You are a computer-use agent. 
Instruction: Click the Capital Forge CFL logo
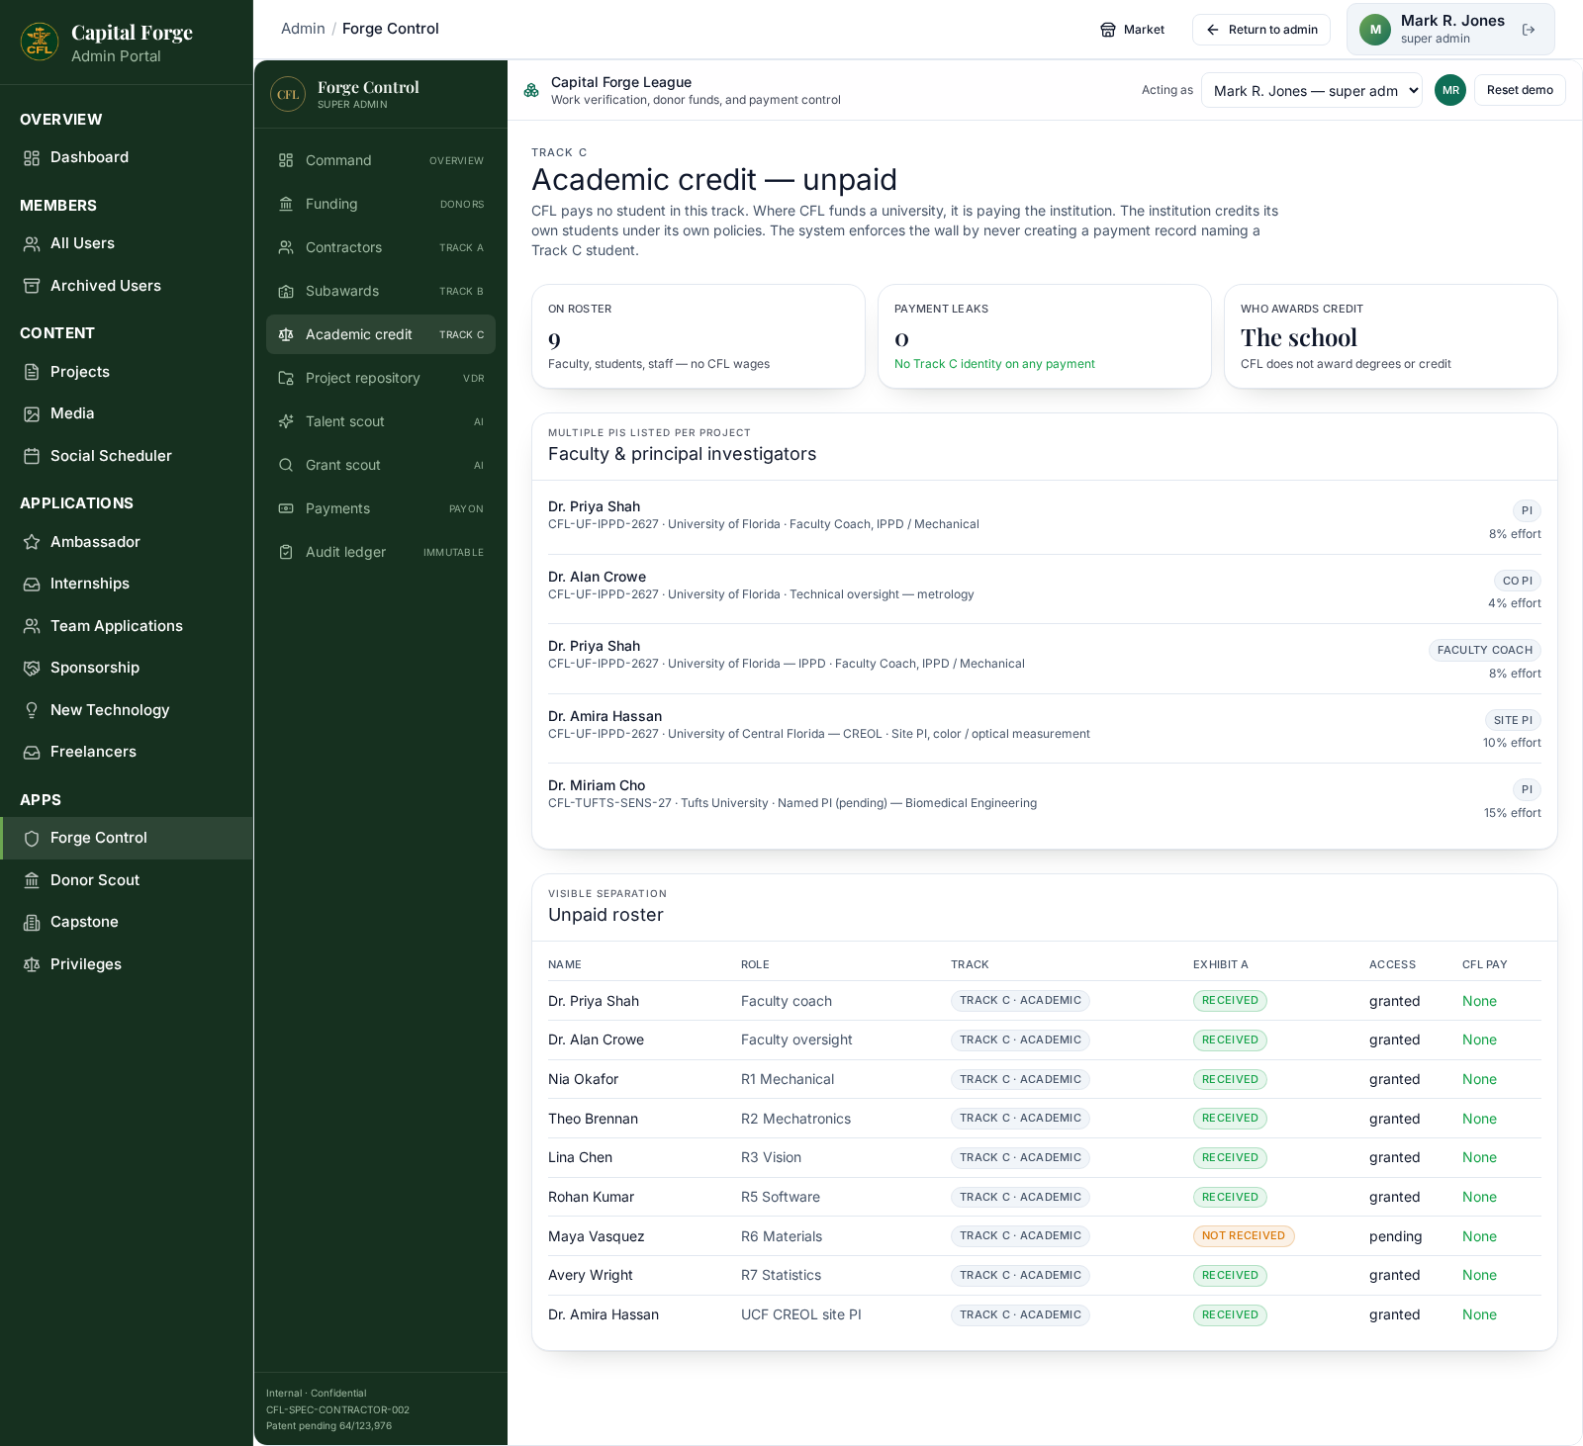40,42
